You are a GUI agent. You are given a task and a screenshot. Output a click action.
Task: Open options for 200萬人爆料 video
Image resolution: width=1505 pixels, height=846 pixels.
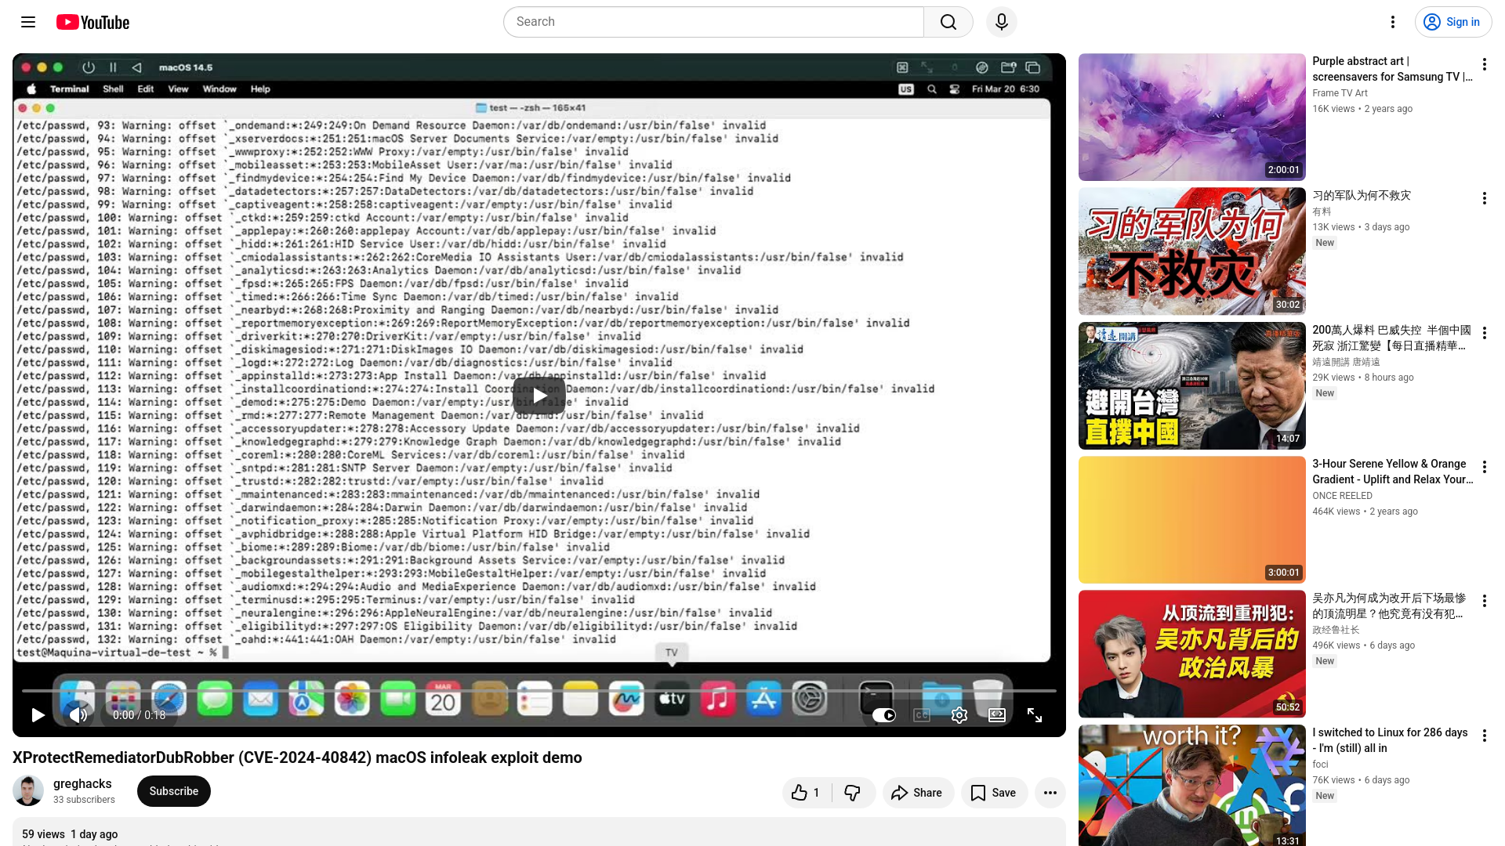pos(1484,333)
